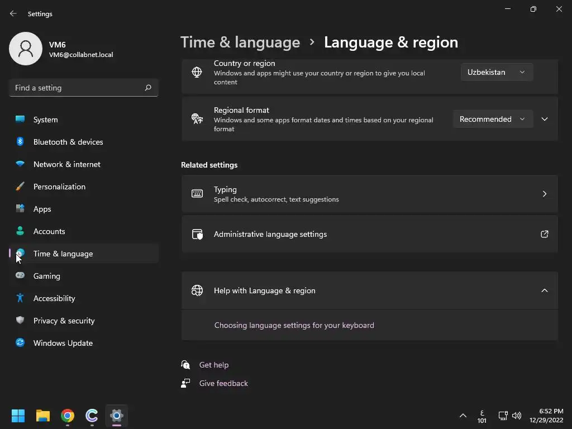Open Privacy & security shield
The image size is (572, 429).
click(20, 320)
